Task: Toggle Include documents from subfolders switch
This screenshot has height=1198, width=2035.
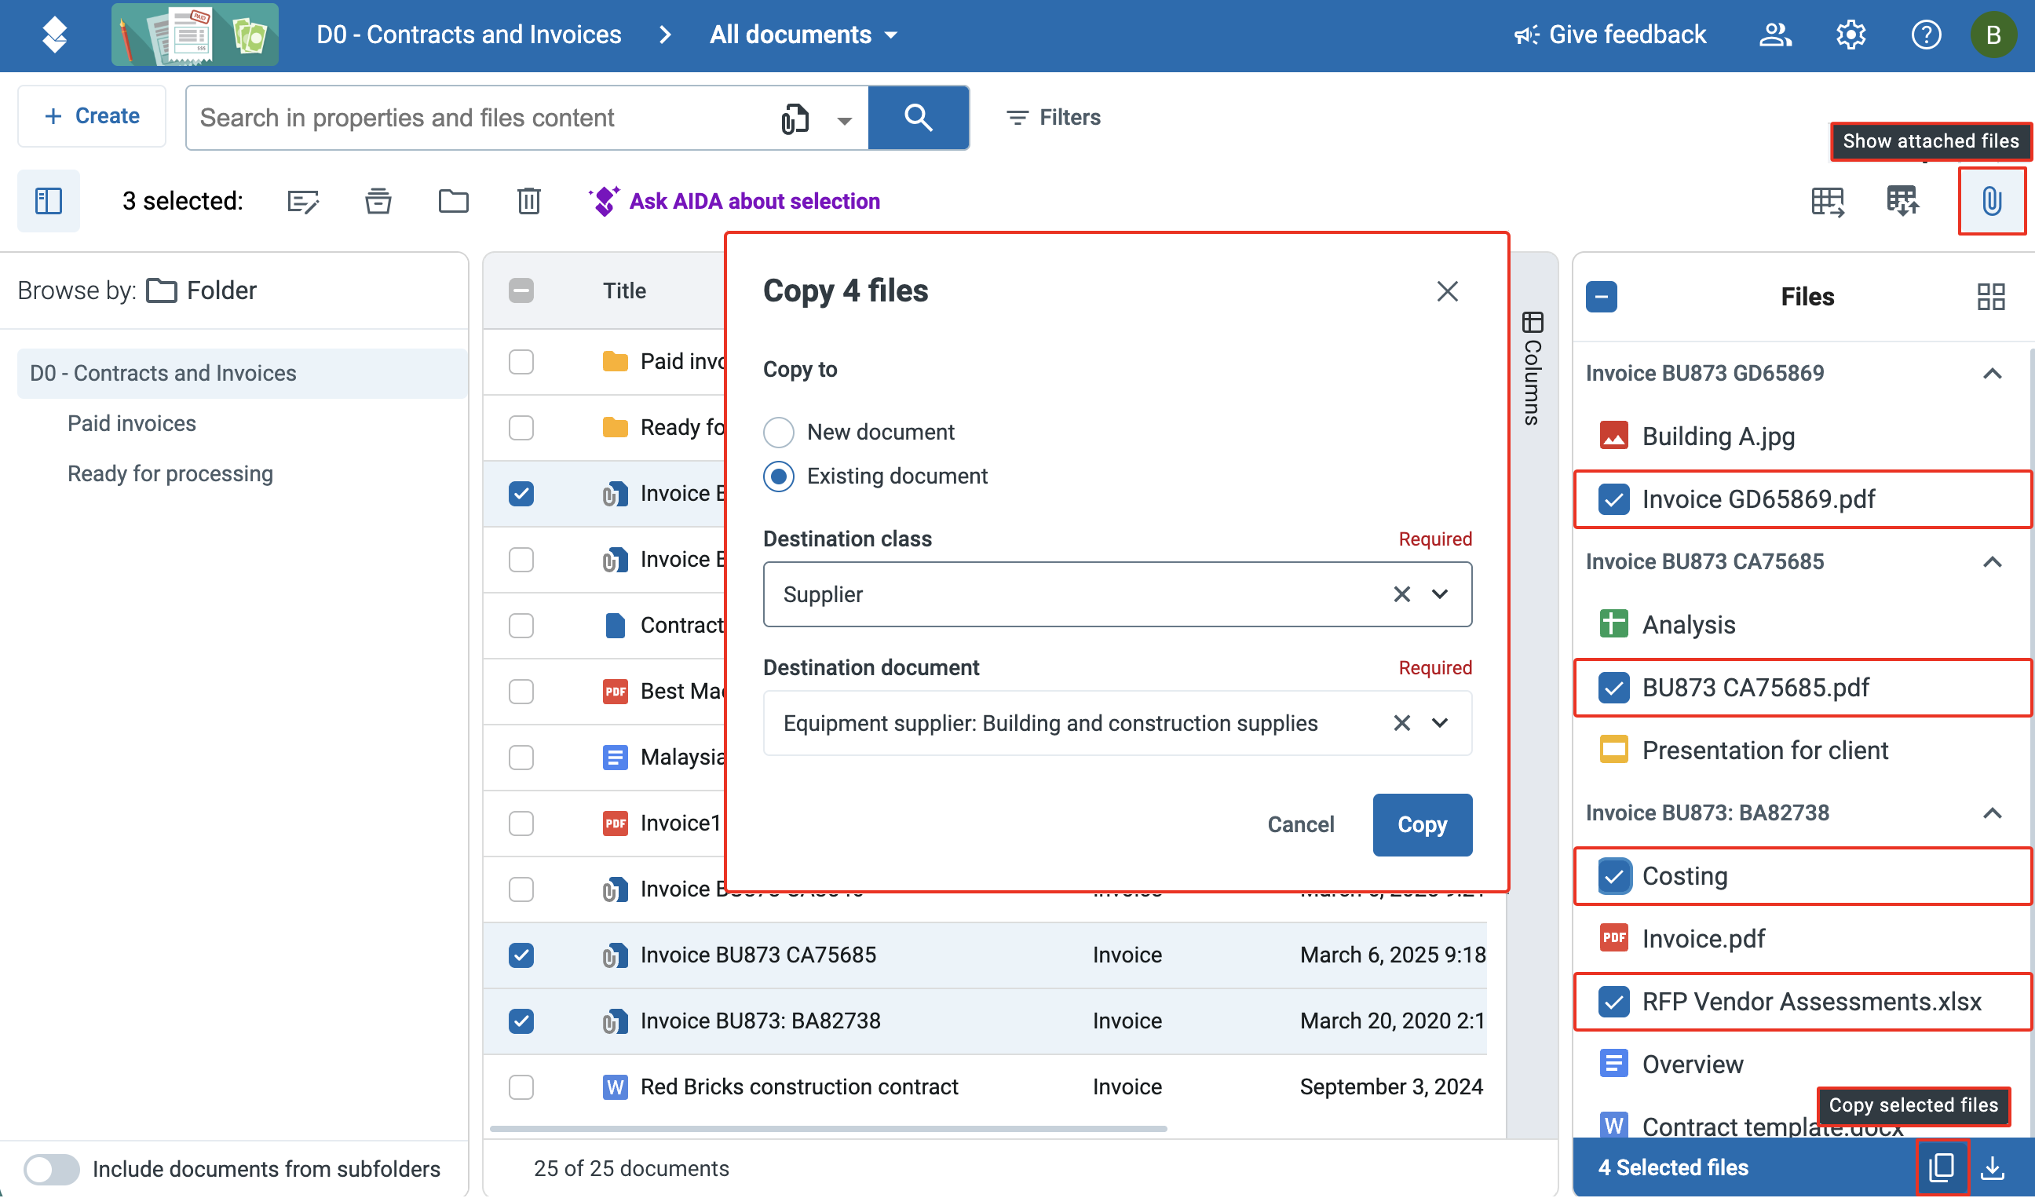Action: coord(51,1170)
